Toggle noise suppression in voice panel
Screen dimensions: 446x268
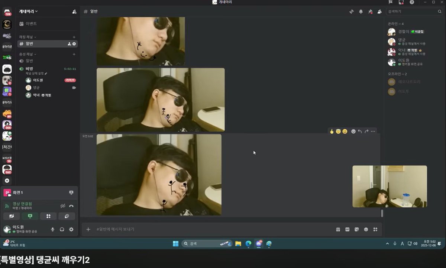click(x=63, y=206)
